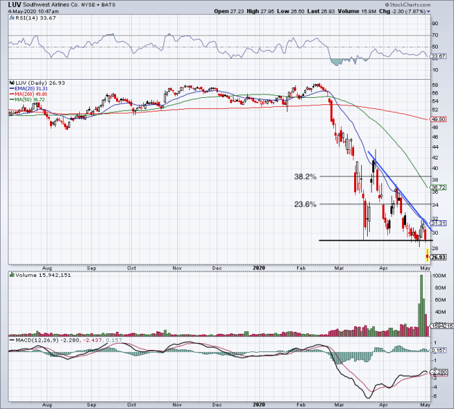The width and height of the screenshot is (454, 409).
Task: Click the 31.31 EMA(20) price tag
Action: [x=438, y=223]
